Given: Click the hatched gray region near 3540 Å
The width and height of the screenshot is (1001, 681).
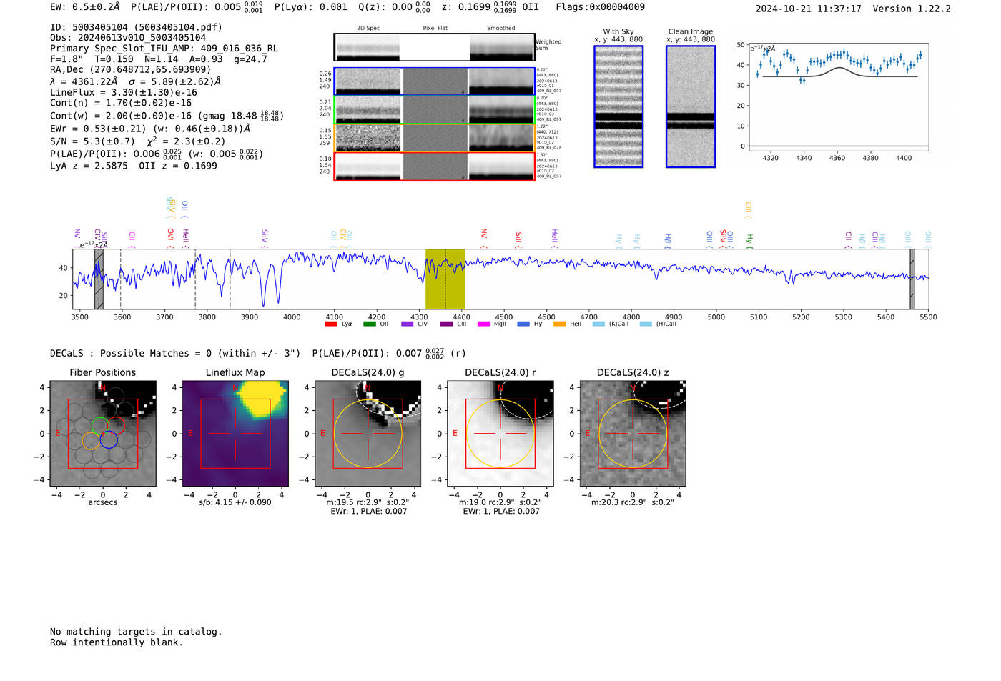Looking at the screenshot, I should coord(99,279).
